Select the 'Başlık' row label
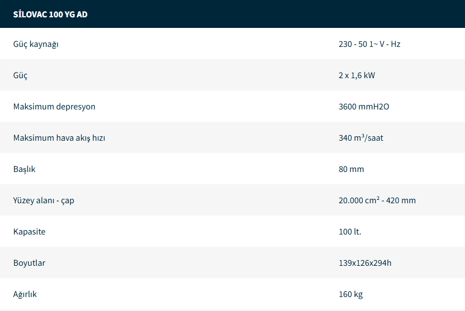Screen dimensions: 465x311 click(25, 169)
